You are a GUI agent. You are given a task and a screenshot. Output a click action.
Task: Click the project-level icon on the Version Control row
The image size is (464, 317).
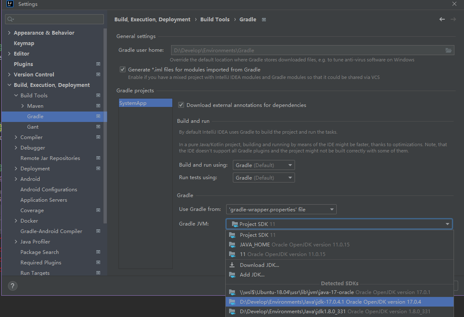point(98,74)
